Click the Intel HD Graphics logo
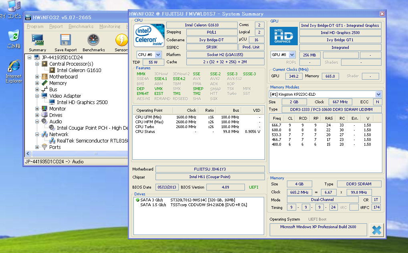Image resolution: width=408 pixels, height=253 pixels. [x=283, y=36]
